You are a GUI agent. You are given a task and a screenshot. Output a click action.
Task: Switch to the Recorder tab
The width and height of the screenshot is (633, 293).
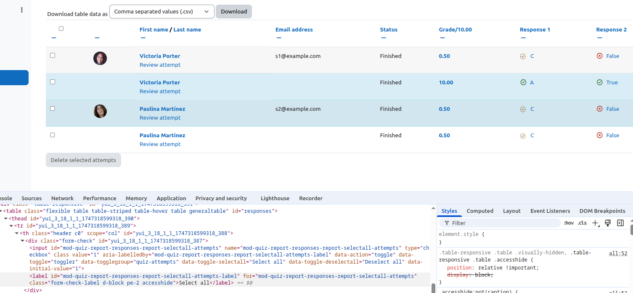click(x=311, y=199)
